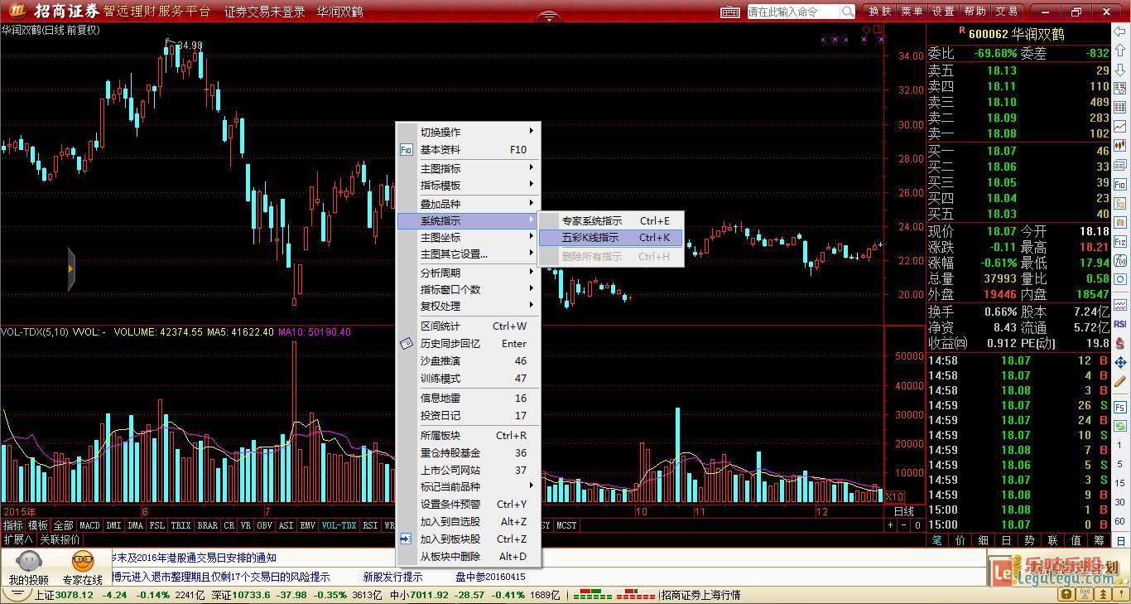Click the colored grid list sidebar icon

tap(1119, 109)
